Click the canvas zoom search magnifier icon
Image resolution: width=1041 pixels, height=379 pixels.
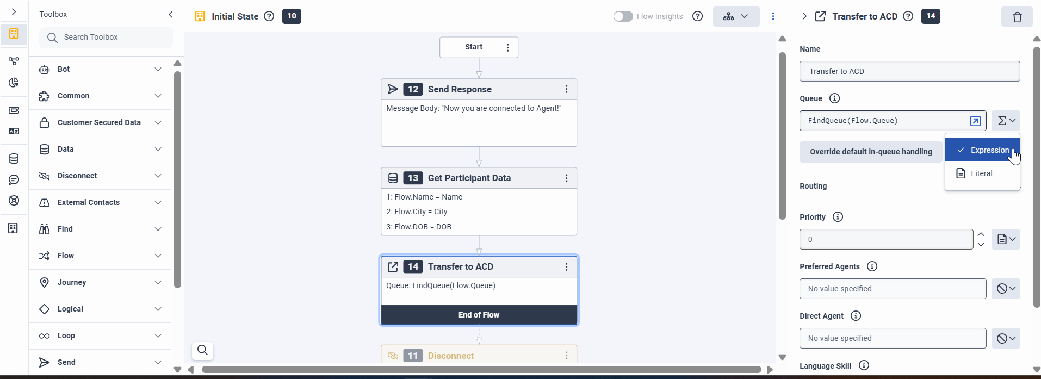(x=202, y=350)
